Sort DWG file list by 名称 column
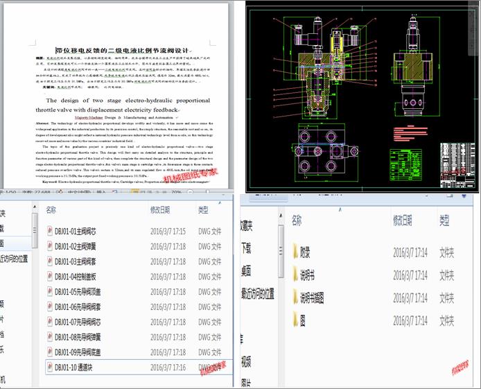Image resolution: width=481 pixels, height=389 pixels. pos(51,210)
